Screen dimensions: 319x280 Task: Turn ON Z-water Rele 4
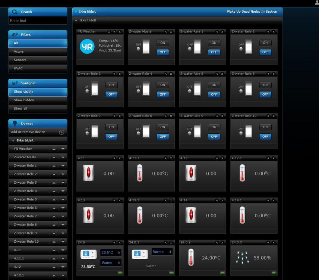163,85
